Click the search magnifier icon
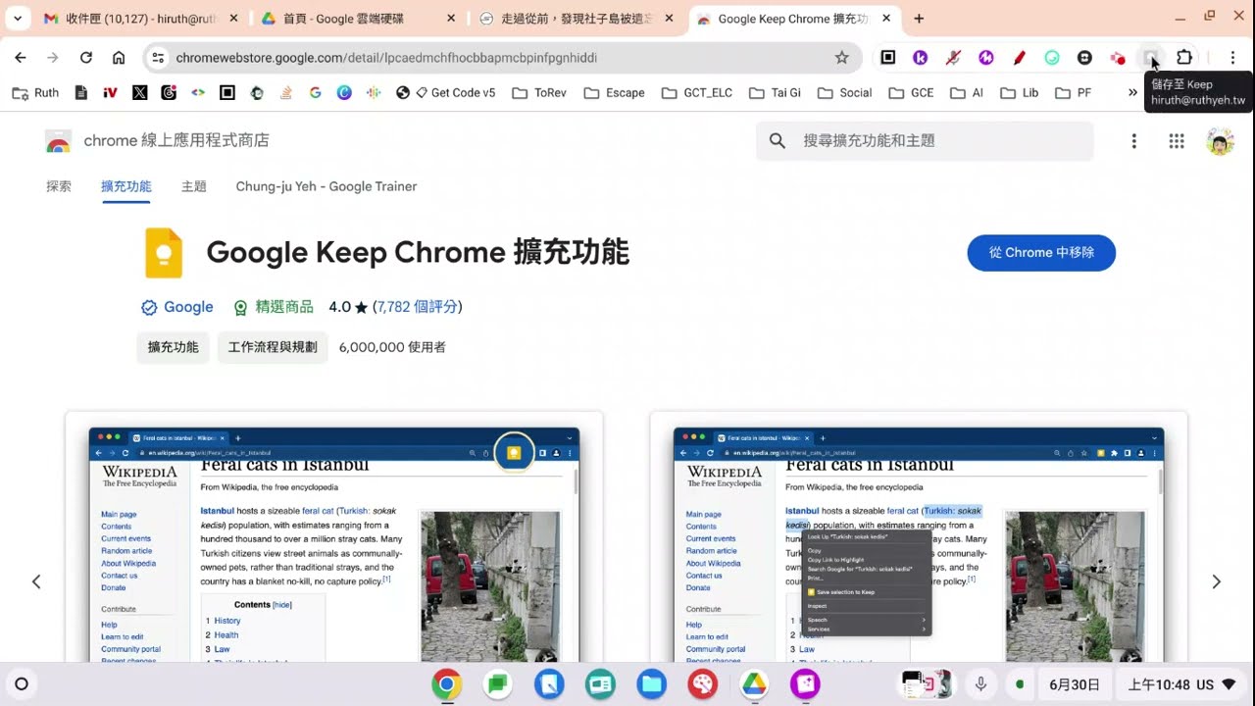This screenshot has height=706, width=1255. tap(778, 141)
